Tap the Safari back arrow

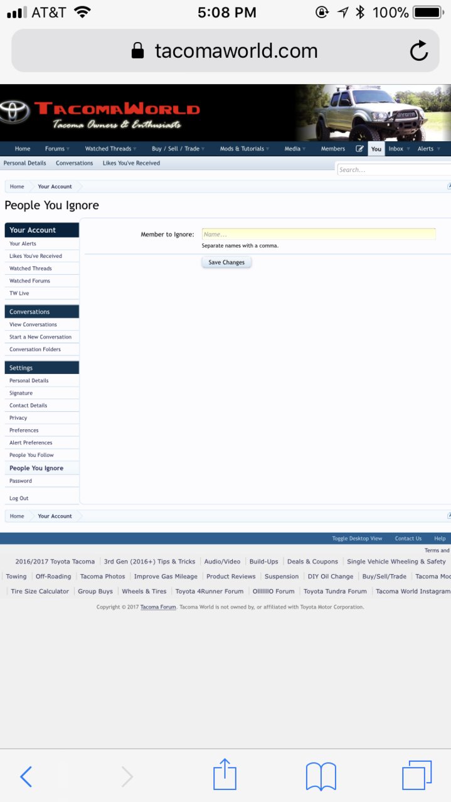point(26,777)
